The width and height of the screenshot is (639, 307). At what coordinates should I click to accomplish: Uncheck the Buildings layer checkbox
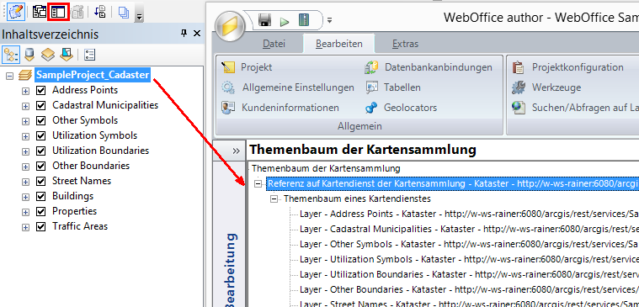40,196
